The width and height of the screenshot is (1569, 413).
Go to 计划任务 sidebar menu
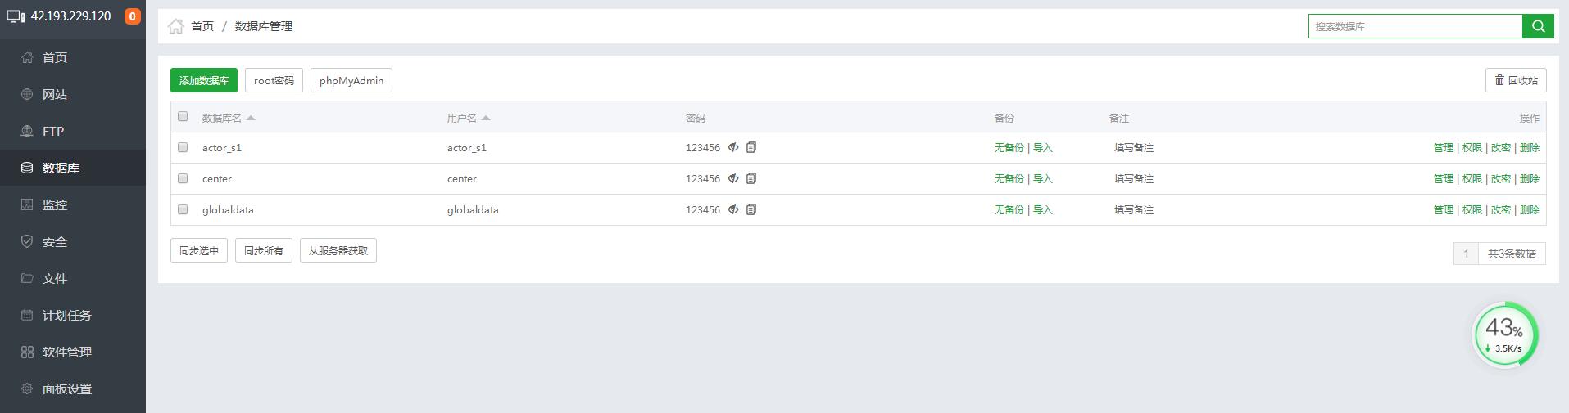click(66, 315)
